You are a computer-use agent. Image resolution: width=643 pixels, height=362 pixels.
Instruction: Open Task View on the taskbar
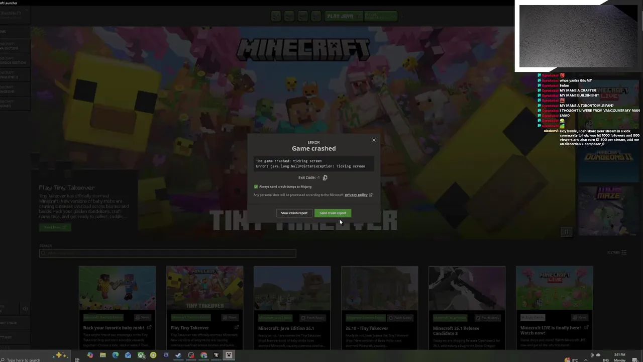click(77, 359)
